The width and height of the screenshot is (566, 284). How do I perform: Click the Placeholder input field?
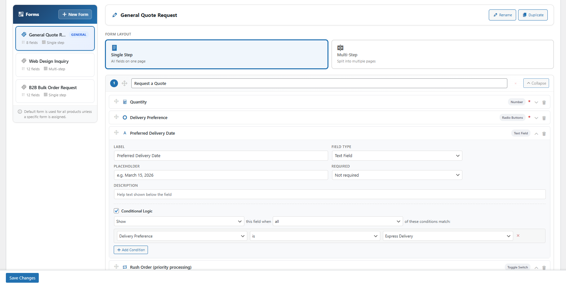tap(221, 175)
